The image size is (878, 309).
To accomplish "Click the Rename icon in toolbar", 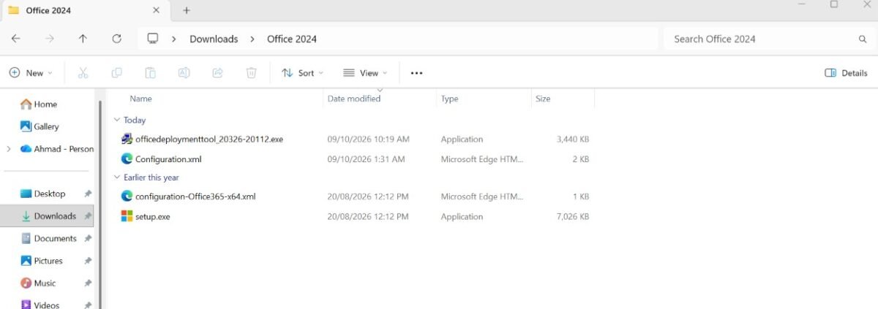I will click(184, 73).
